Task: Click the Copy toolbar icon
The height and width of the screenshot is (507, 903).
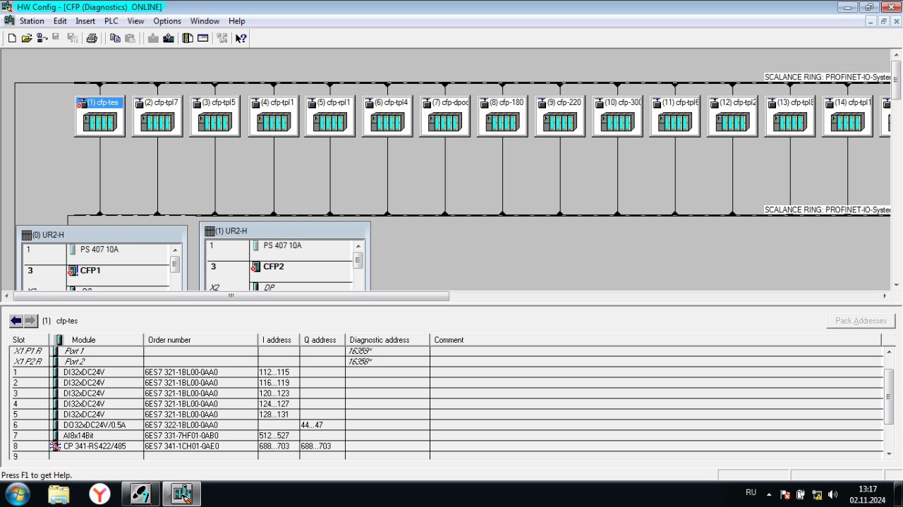Action: pos(115,38)
